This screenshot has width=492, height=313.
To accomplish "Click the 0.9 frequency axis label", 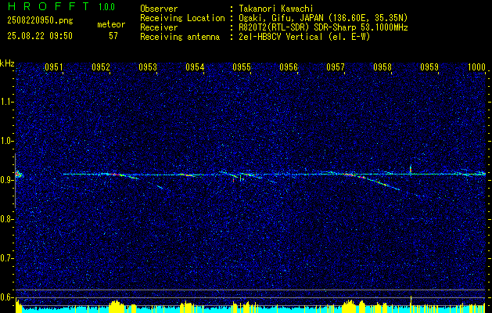I will click(7, 180).
